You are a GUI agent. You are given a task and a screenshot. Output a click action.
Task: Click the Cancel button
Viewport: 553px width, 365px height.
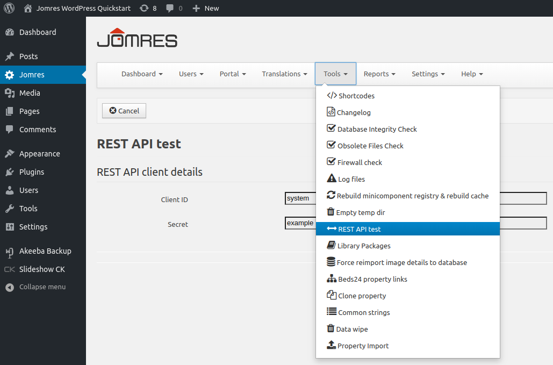124,111
